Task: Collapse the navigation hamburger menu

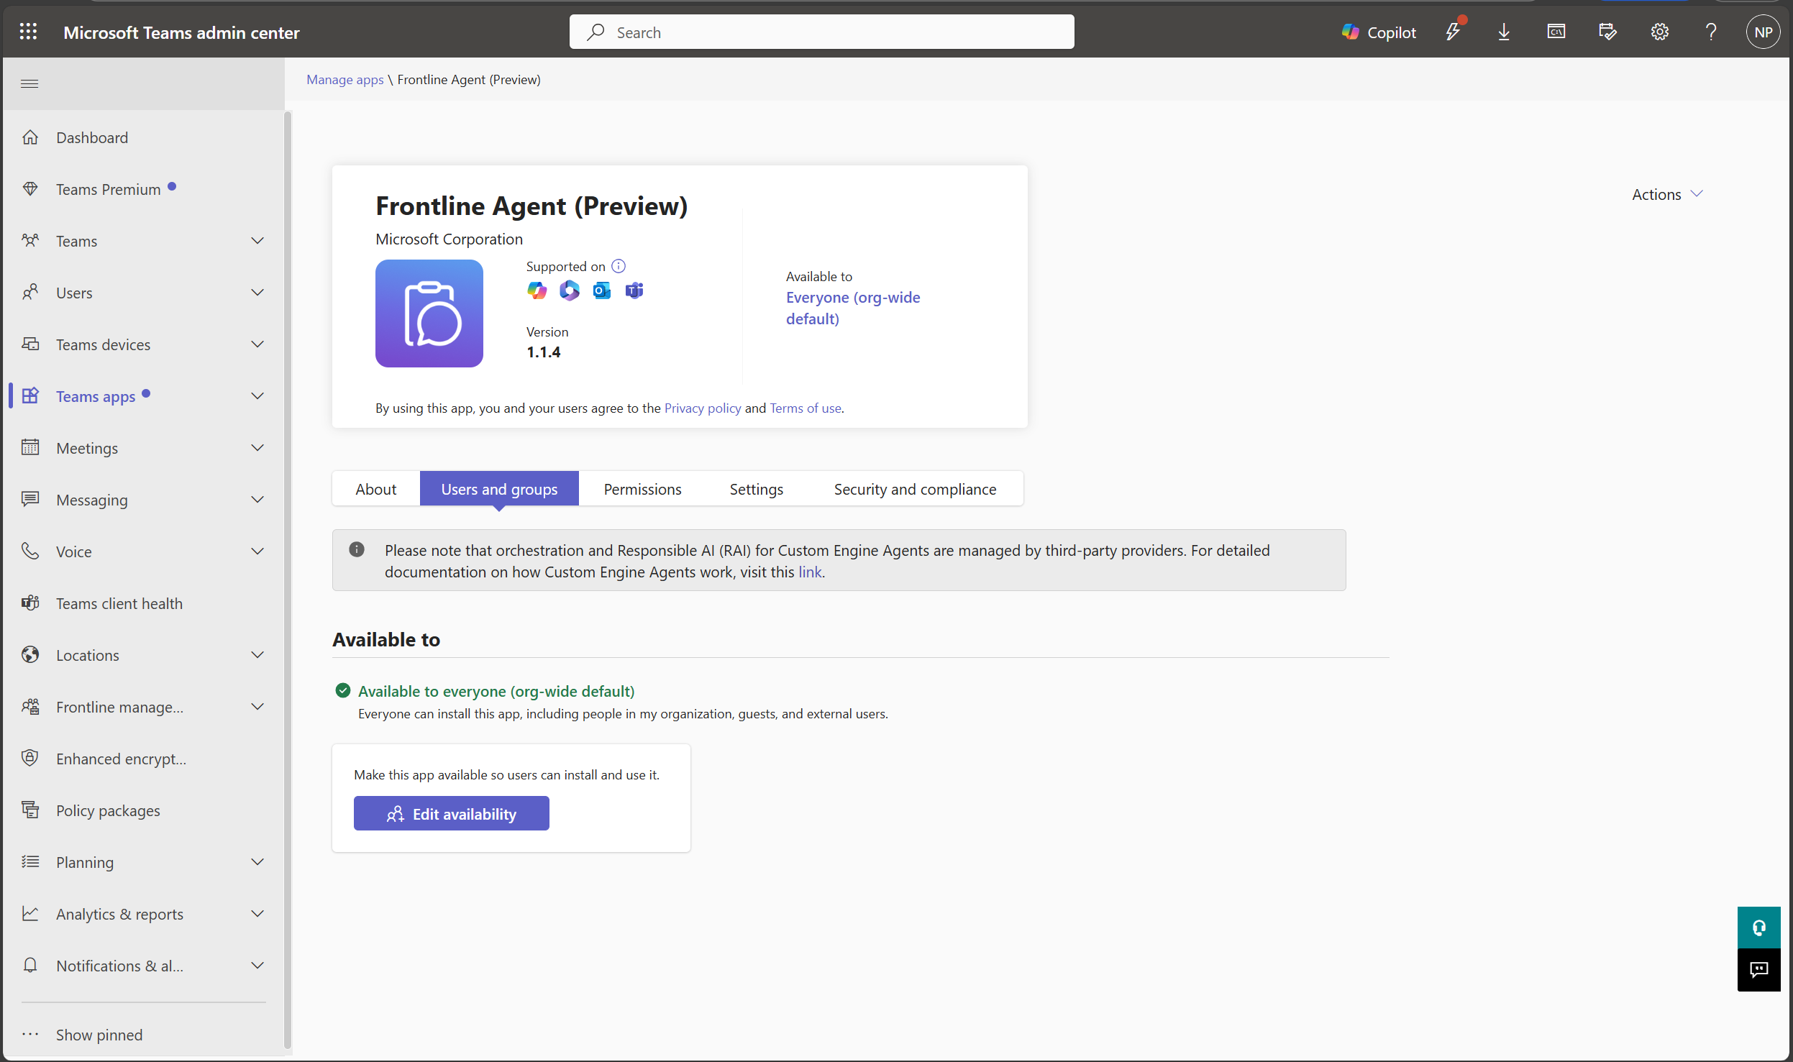Action: pyautogui.click(x=29, y=84)
